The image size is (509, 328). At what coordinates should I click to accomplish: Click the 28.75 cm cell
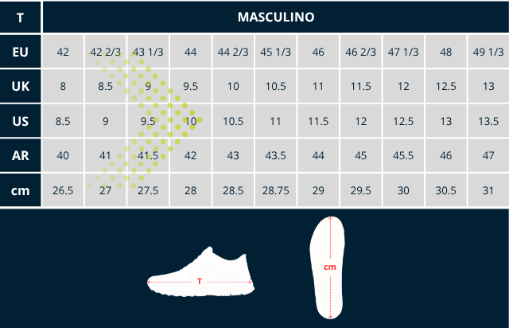[x=275, y=190]
